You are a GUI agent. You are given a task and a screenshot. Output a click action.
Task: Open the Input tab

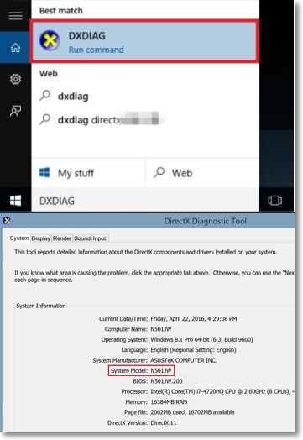99,238
